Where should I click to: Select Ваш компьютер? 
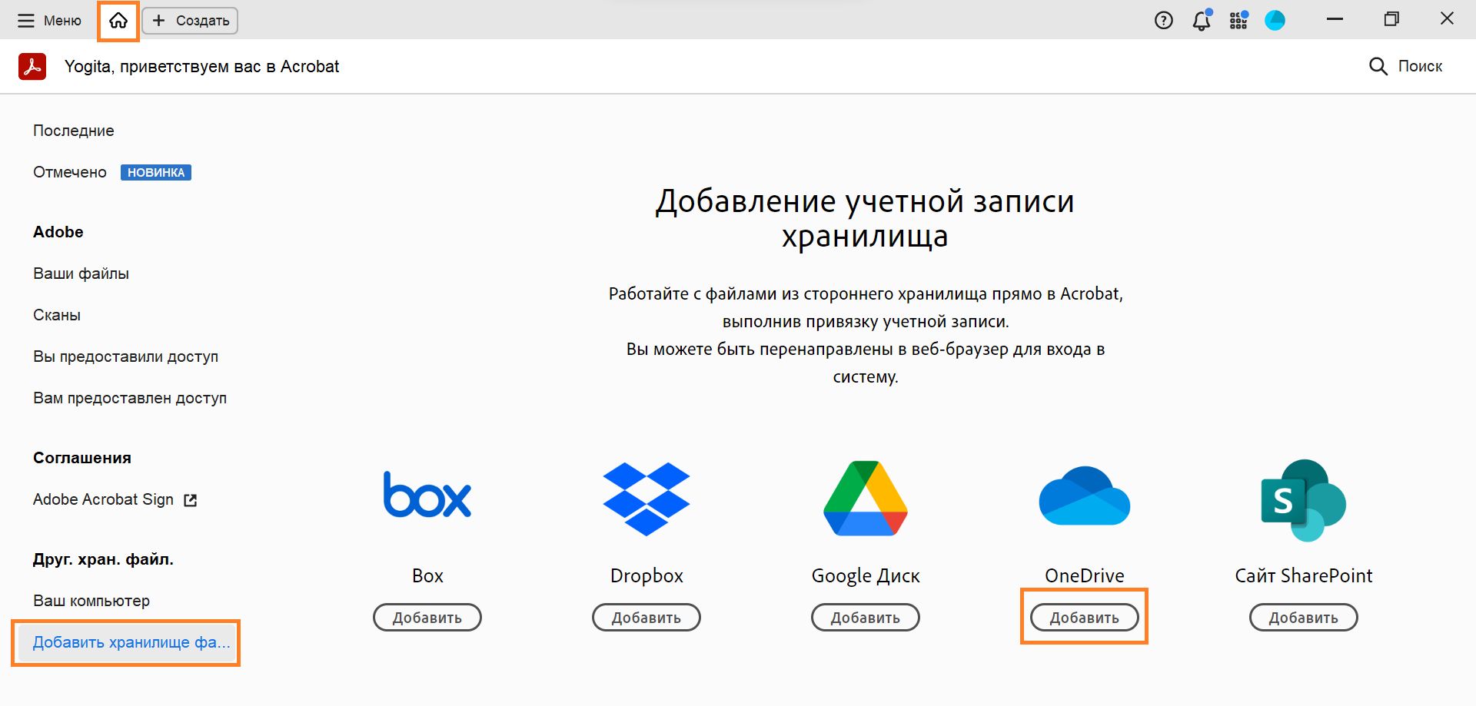91,601
